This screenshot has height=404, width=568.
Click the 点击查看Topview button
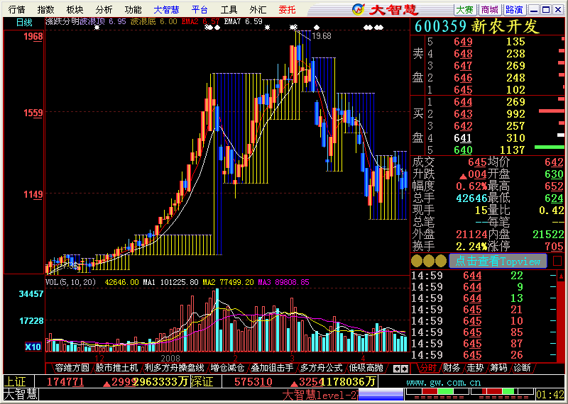click(x=498, y=261)
